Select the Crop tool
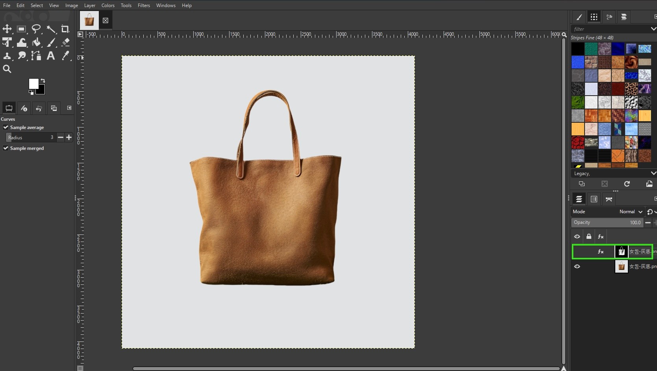The width and height of the screenshot is (657, 371). tap(65, 29)
